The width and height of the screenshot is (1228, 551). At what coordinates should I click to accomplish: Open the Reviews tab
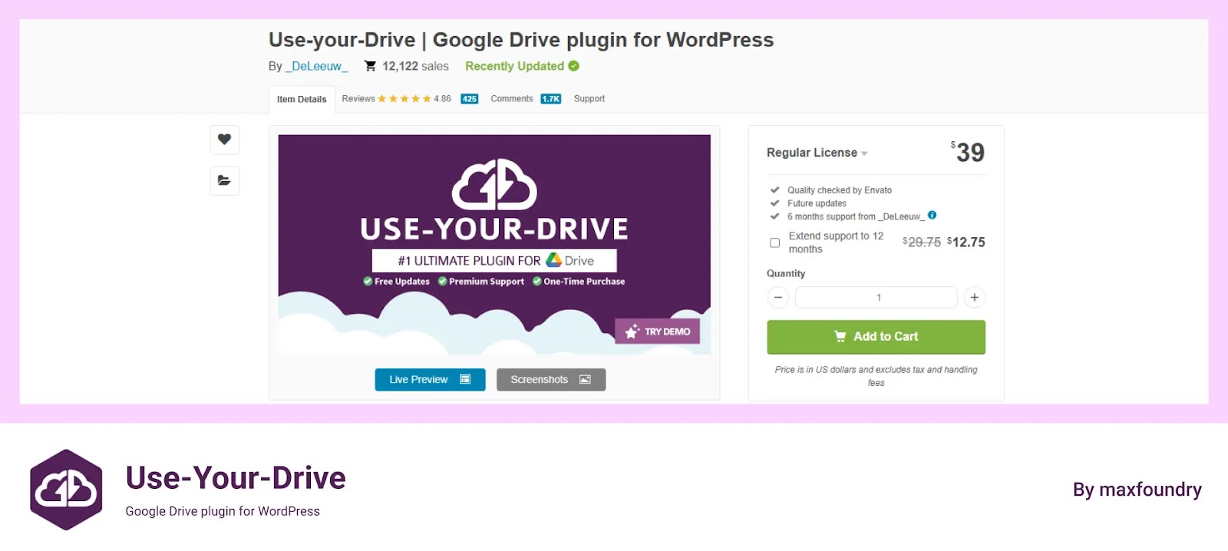[x=358, y=99]
